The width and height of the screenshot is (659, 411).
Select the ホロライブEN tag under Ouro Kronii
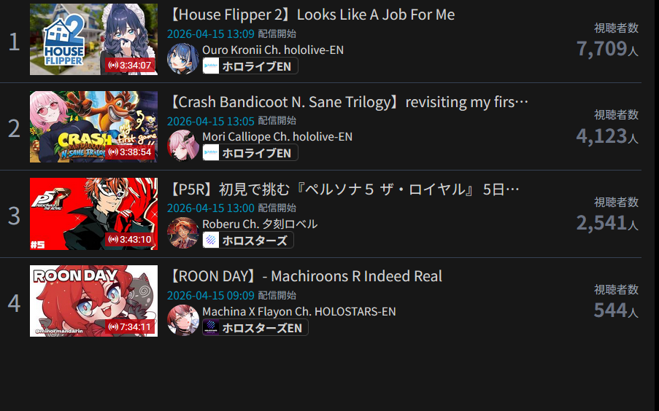[250, 66]
